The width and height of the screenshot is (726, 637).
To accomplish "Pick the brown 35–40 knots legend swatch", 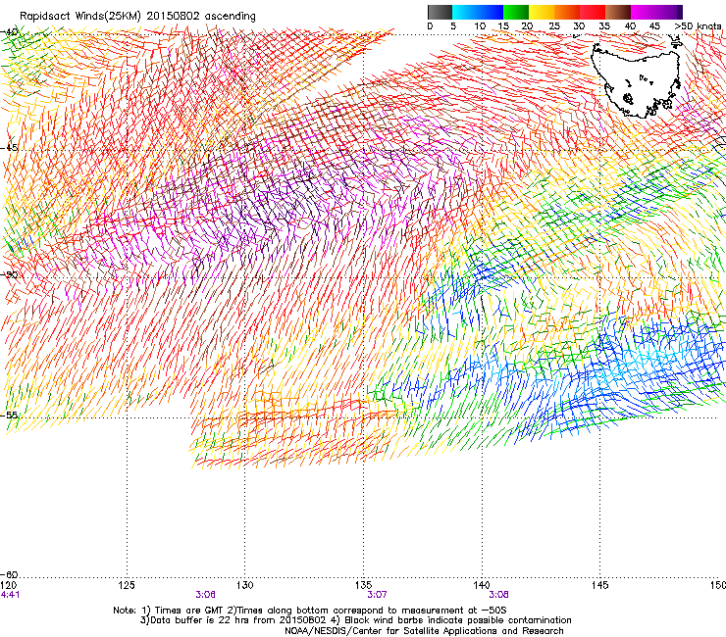I will coord(618,12).
